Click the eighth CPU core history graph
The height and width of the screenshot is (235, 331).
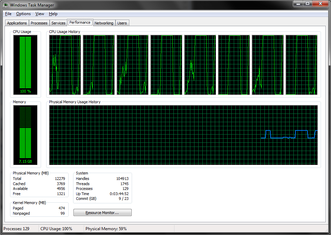pyautogui.click(x=301, y=65)
